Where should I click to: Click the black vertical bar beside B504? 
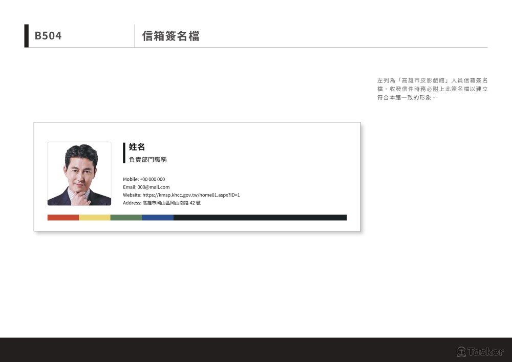pos(26,36)
